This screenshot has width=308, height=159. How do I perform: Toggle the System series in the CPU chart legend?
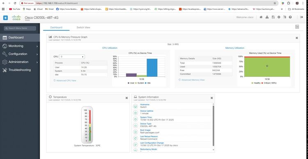point(140,83)
